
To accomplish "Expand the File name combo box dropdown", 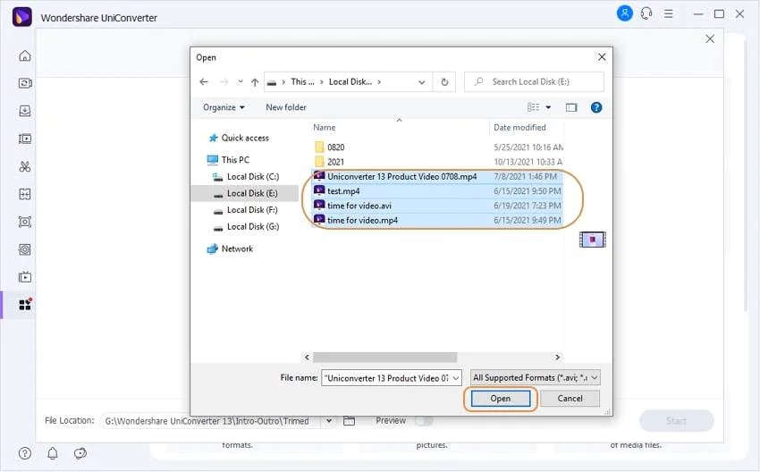I will click(456, 378).
